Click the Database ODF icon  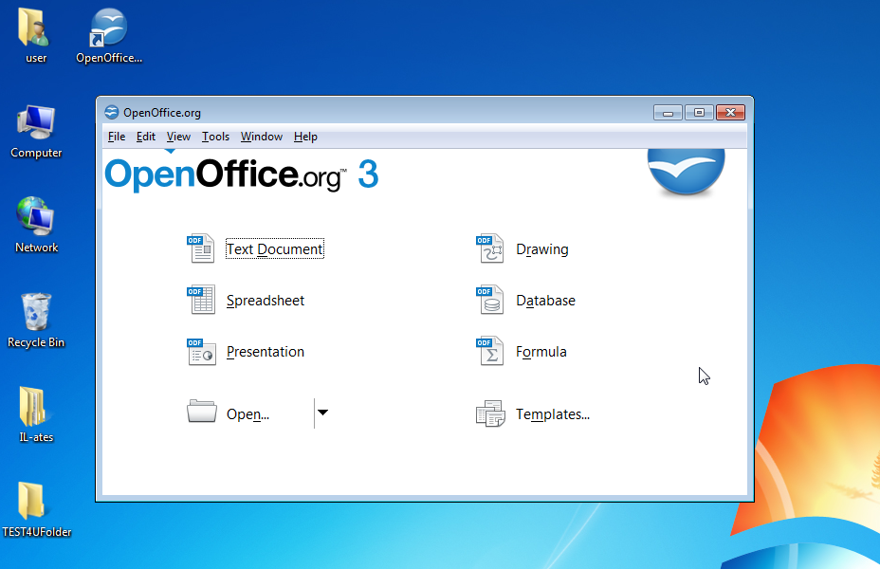pyautogui.click(x=490, y=300)
